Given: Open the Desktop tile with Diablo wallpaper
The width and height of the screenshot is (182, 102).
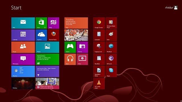Looking at the screenshot, I should 23,83.
